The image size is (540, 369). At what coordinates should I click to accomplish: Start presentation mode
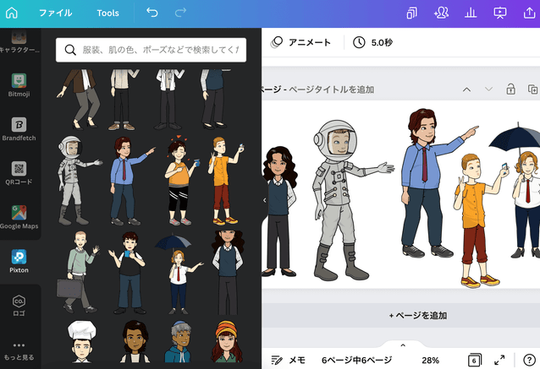point(499,13)
